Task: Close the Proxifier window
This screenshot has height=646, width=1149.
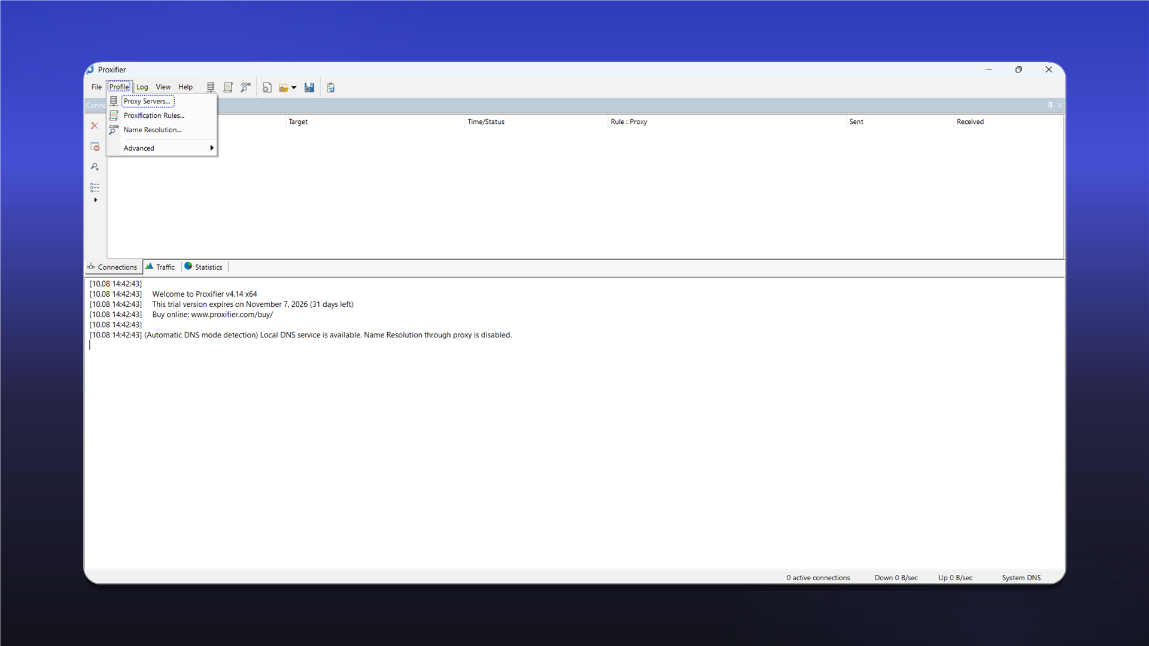Action: (1048, 69)
